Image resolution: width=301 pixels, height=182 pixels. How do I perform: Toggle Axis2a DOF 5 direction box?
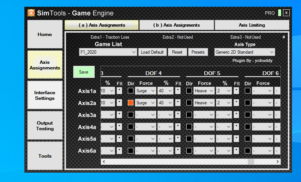pos(189,102)
